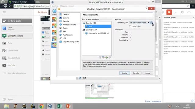Click the screen share thumbnail below
195x109 pixels.
click(99, 91)
